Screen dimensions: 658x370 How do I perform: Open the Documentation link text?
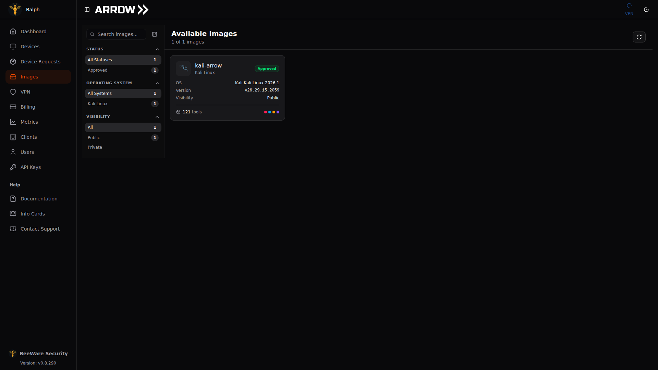(39, 199)
